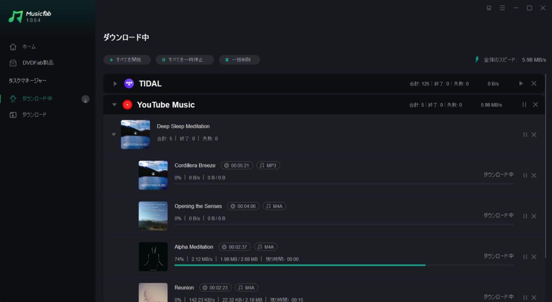
Task: Click the Alpha Meditation title text
Action: click(x=194, y=247)
